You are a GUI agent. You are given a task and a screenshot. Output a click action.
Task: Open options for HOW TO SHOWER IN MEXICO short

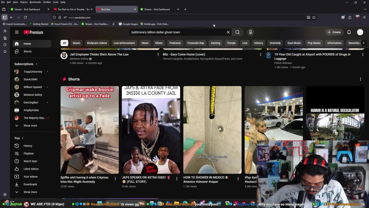(238, 179)
